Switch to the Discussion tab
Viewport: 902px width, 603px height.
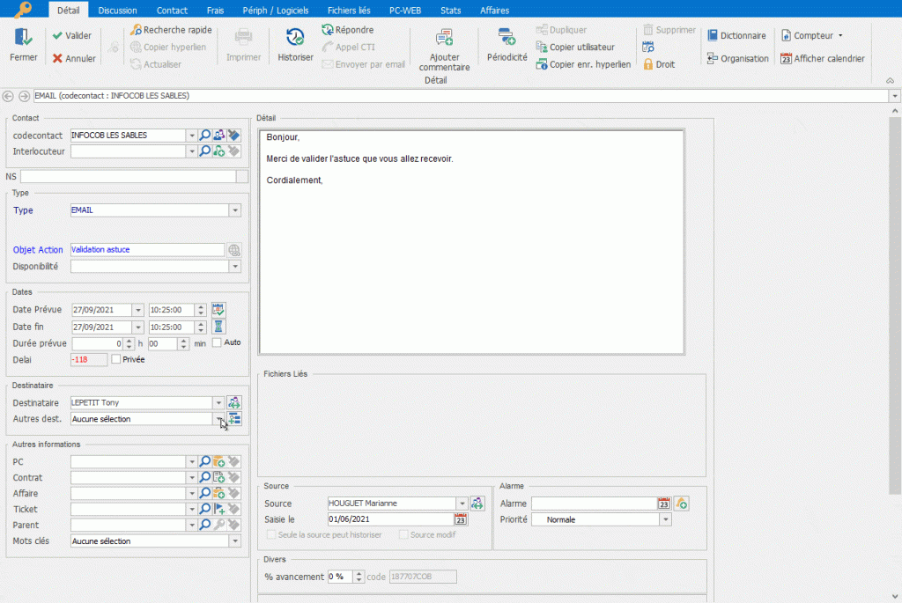pos(117,11)
